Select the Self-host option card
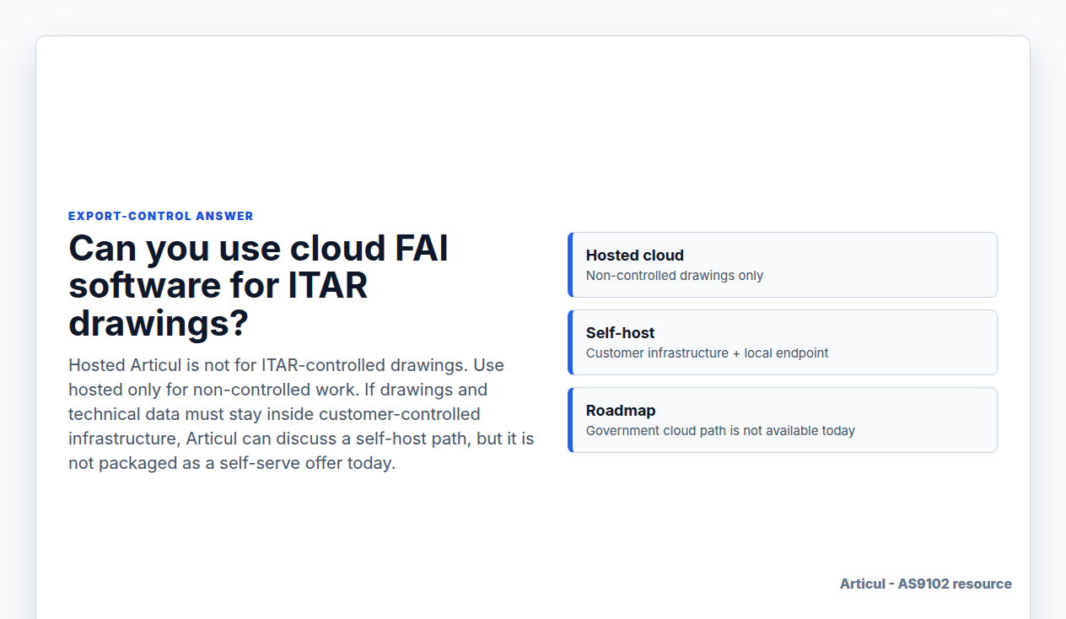Screen dimensions: 1066x619 click(783, 342)
